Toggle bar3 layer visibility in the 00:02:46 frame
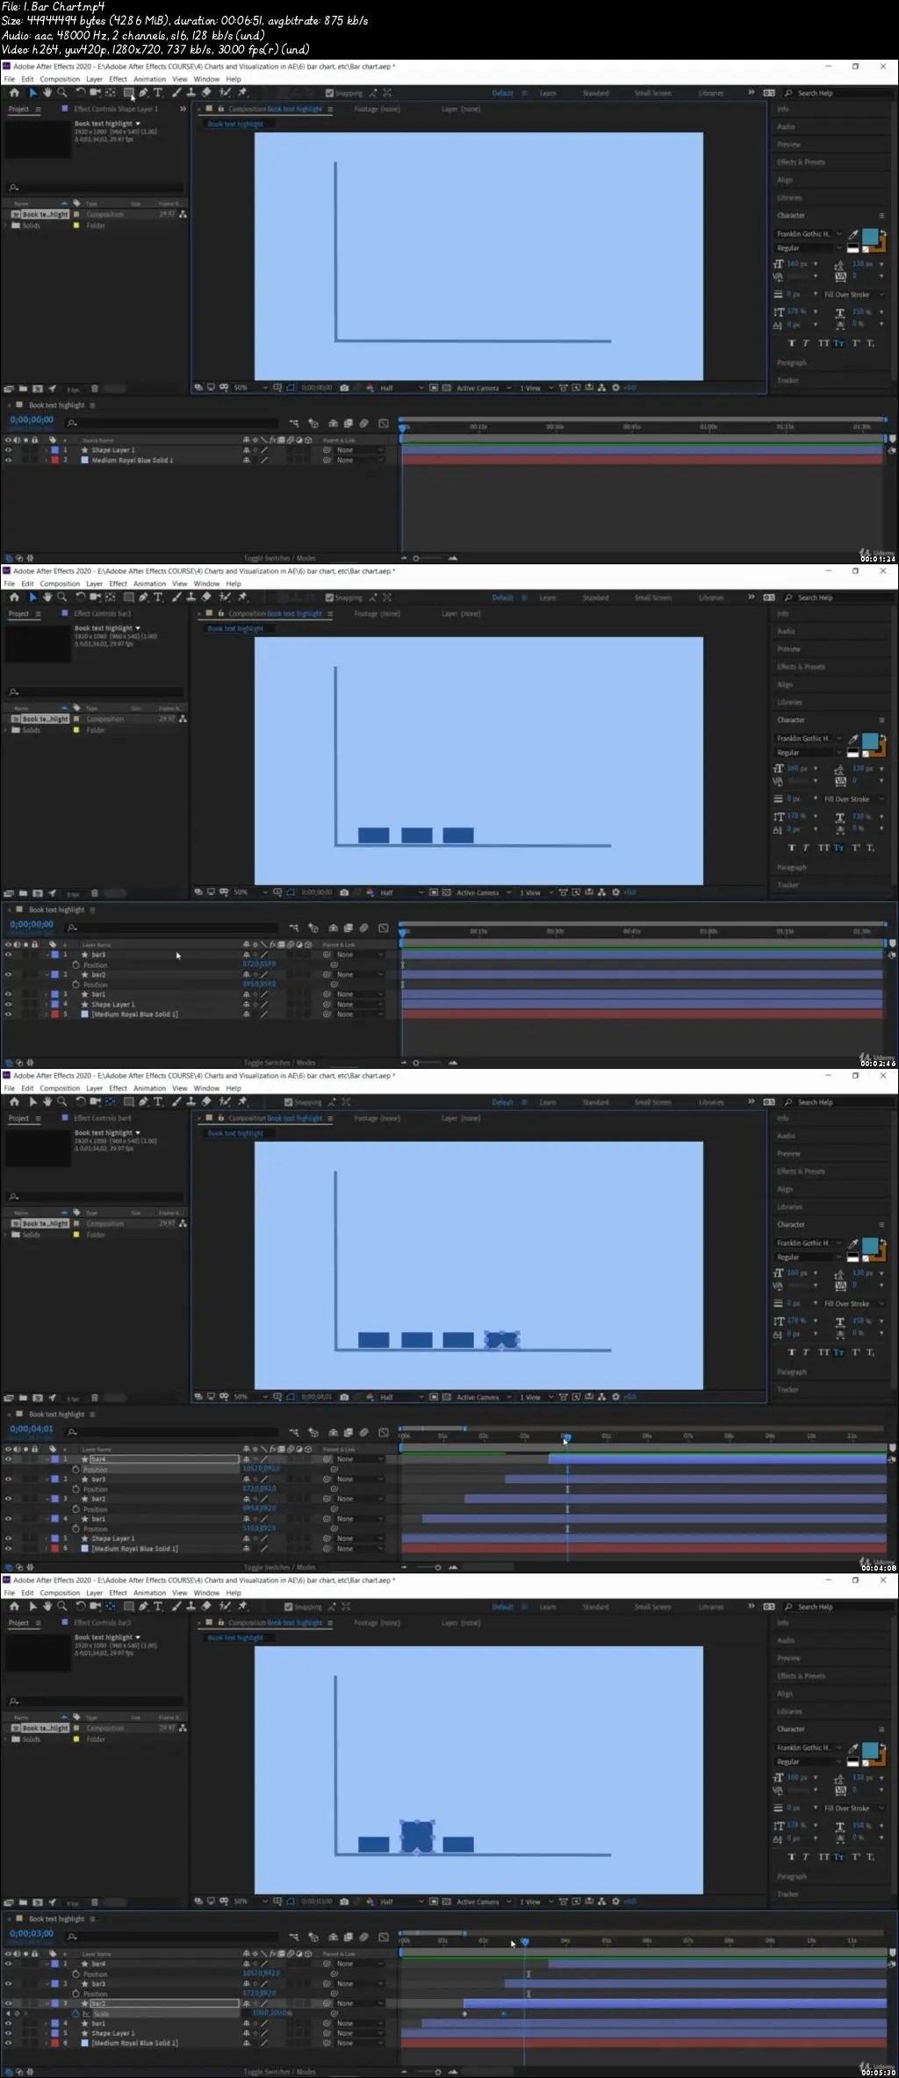 pos(9,955)
